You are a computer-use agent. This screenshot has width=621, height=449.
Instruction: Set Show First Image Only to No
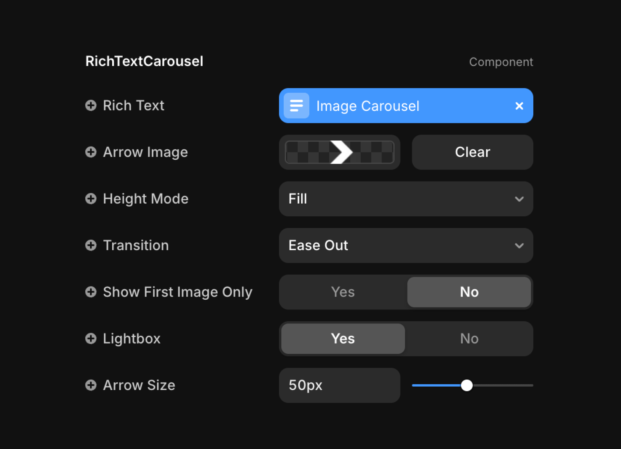click(x=469, y=292)
